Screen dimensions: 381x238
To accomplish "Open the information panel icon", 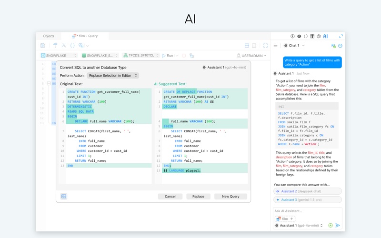I will [x=292, y=36].
